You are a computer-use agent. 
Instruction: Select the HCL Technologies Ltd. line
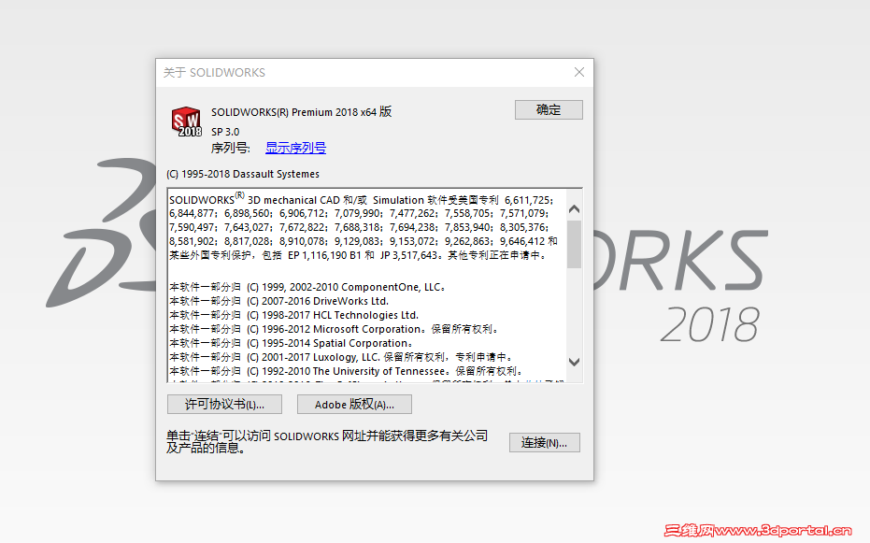(294, 315)
